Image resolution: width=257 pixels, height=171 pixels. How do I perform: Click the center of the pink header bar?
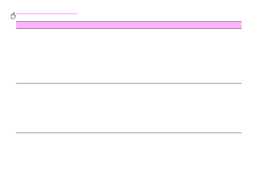click(128, 25)
